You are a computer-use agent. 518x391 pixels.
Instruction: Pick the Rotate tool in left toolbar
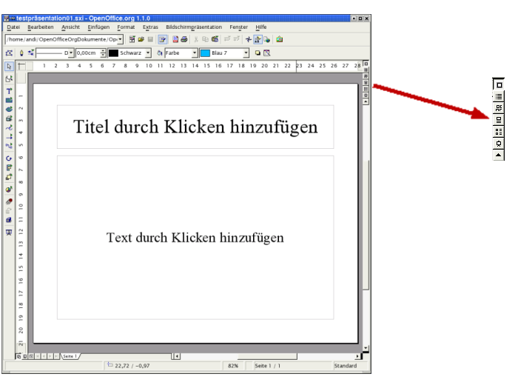click(9, 158)
